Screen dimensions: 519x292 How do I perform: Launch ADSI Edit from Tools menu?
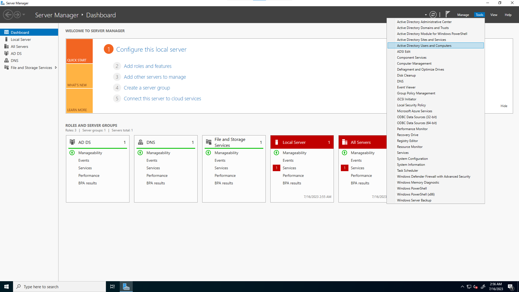click(x=435, y=52)
